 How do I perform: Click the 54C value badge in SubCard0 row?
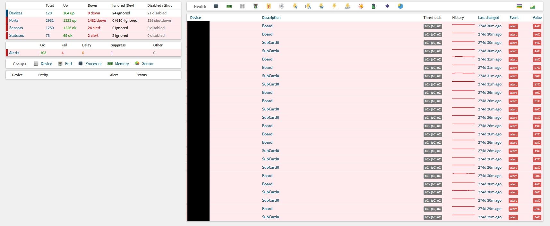[537, 217]
